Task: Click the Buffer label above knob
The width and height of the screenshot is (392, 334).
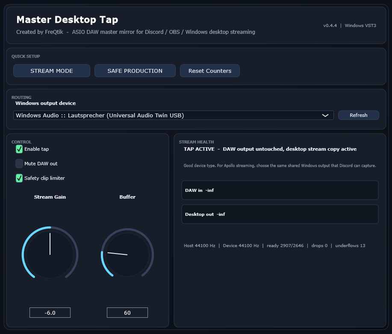Action: point(127,197)
